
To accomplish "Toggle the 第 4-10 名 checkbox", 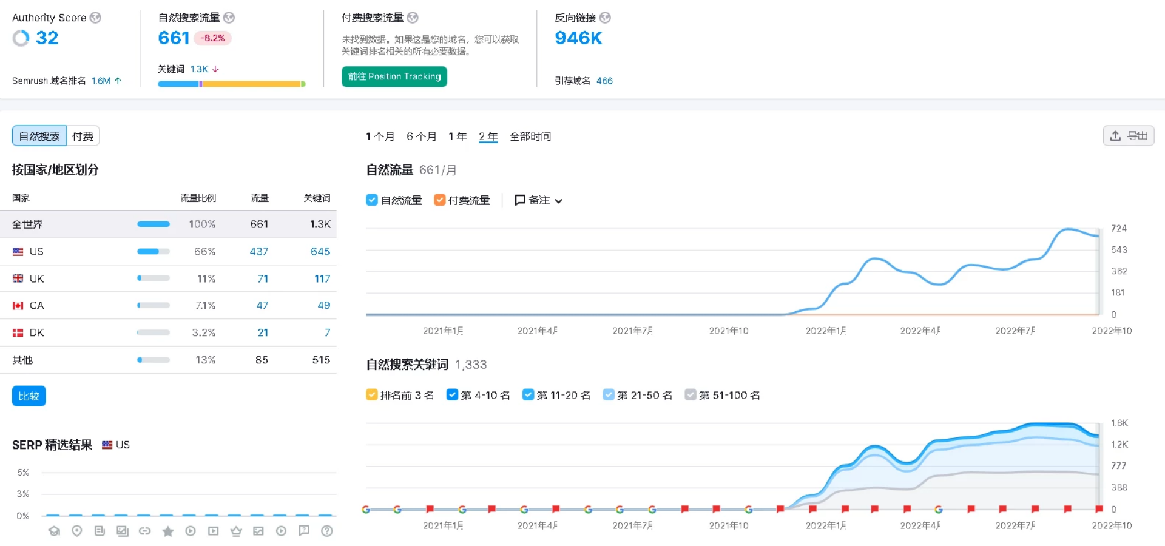I will [x=452, y=395].
